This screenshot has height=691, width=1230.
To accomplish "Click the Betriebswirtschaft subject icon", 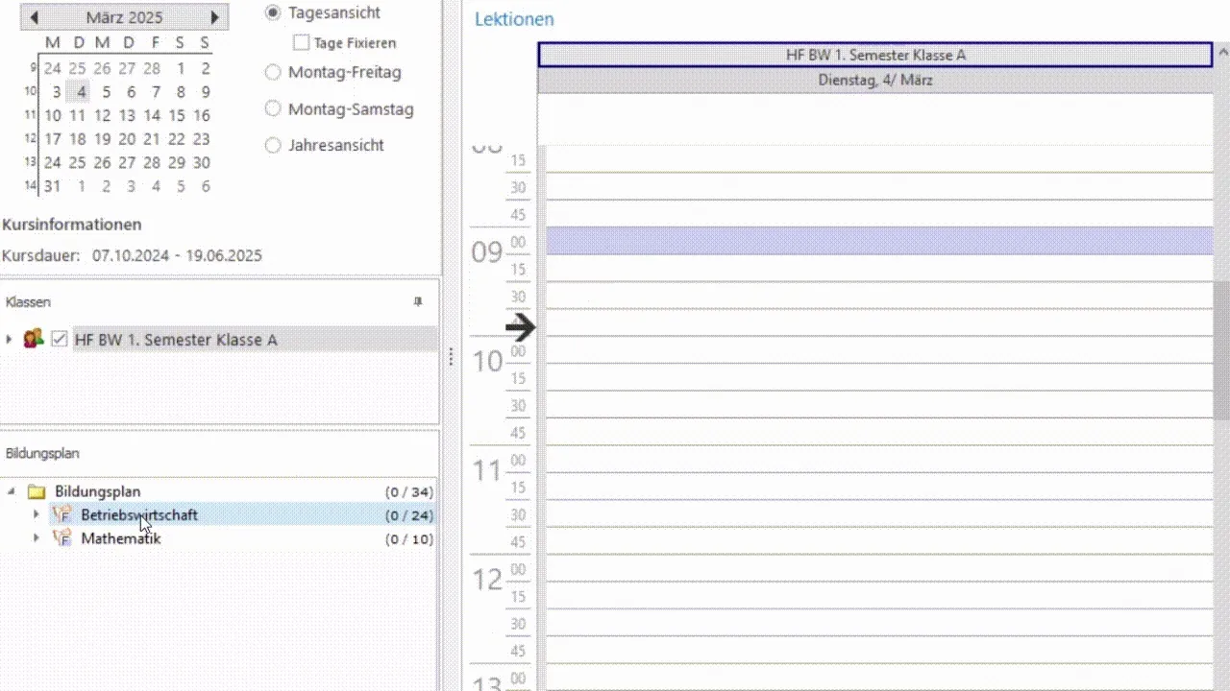I will (61, 515).
